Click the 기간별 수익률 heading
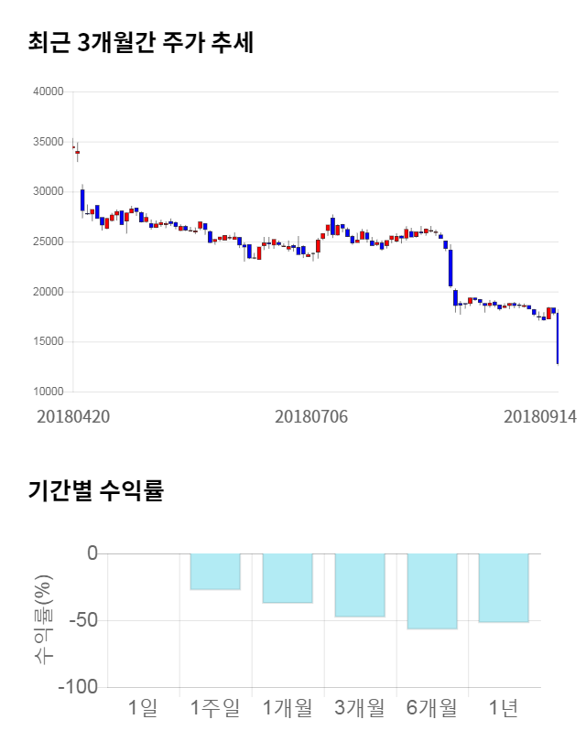The width and height of the screenshot is (586, 741). tap(95, 491)
